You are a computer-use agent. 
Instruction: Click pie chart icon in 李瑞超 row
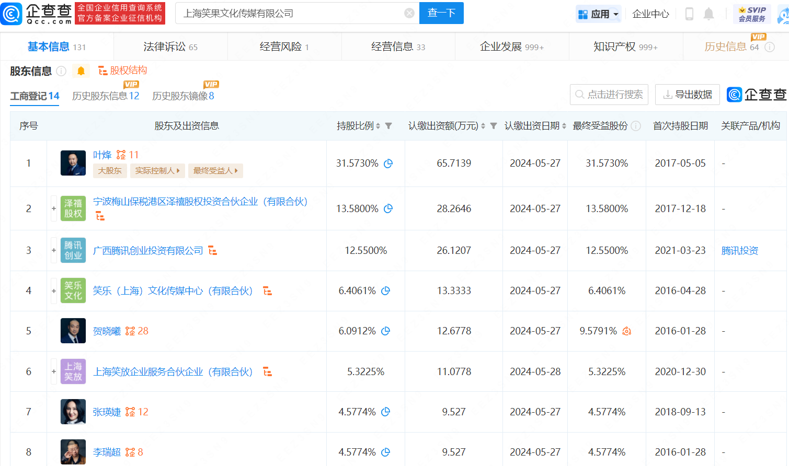[x=386, y=452]
